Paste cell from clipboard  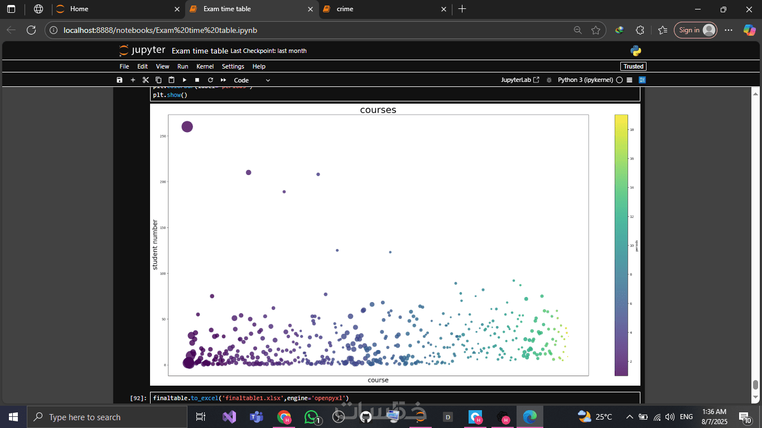(171, 80)
